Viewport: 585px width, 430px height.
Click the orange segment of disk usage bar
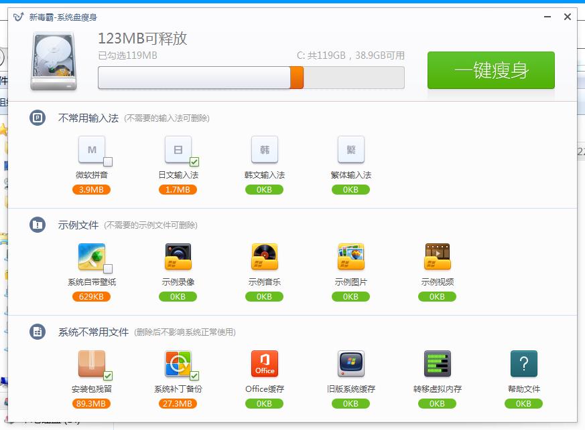297,78
